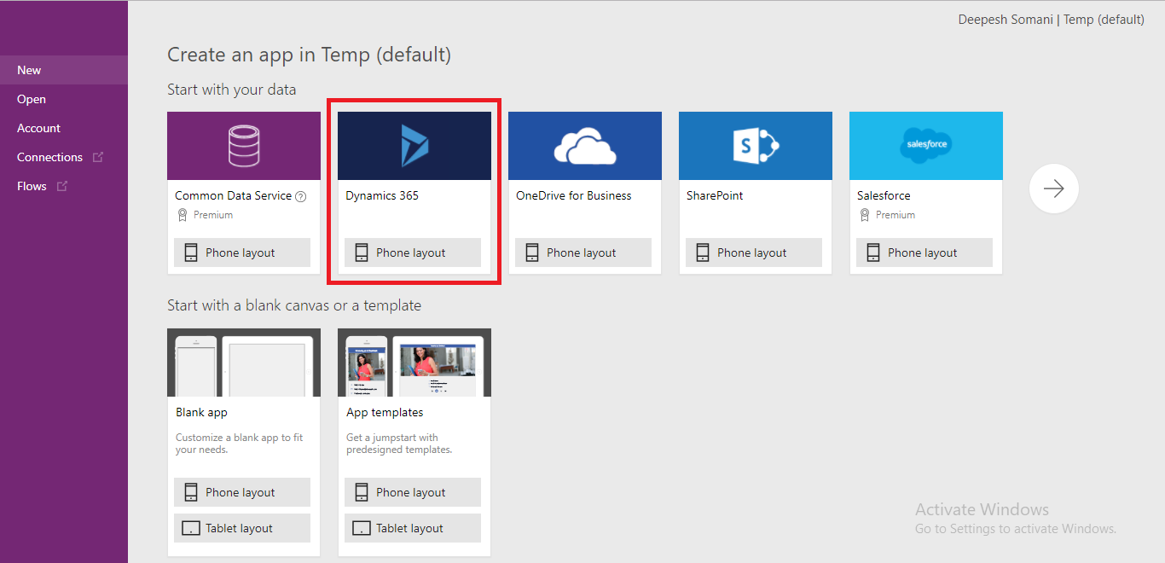Click the Deepesh Somani account name
The width and height of the screenshot is (1165, 563).
pos(1006,20)
